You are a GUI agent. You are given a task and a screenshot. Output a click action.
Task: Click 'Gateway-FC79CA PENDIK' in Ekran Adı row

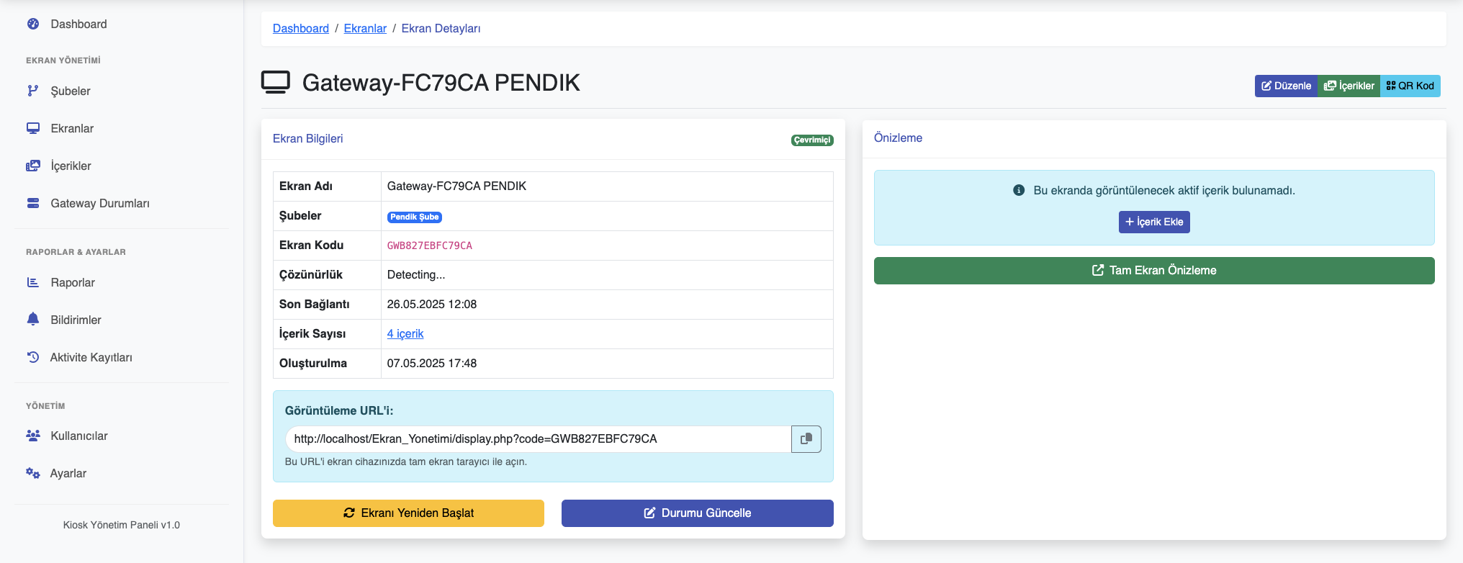coord(456,186)
